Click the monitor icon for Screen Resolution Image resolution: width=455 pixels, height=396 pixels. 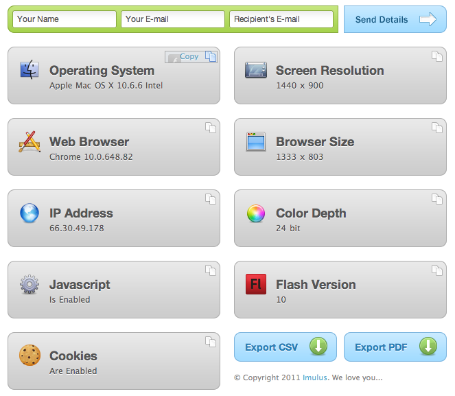click(256, 70)
